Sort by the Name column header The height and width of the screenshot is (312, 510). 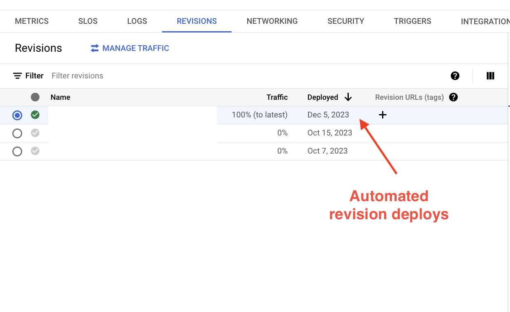click(60, 97)
